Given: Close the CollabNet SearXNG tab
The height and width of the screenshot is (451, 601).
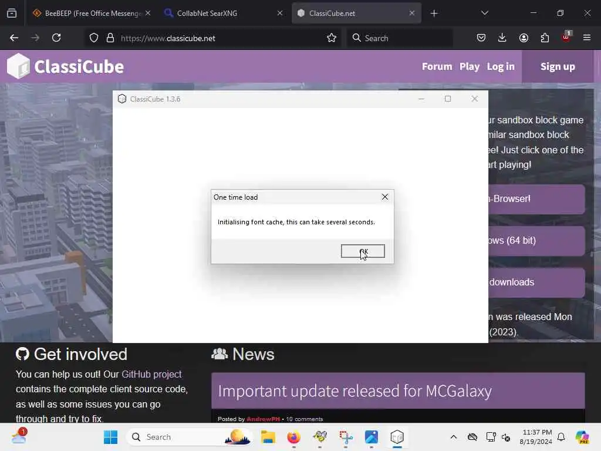Looking at the screenshot, I should tap(280, 14).
